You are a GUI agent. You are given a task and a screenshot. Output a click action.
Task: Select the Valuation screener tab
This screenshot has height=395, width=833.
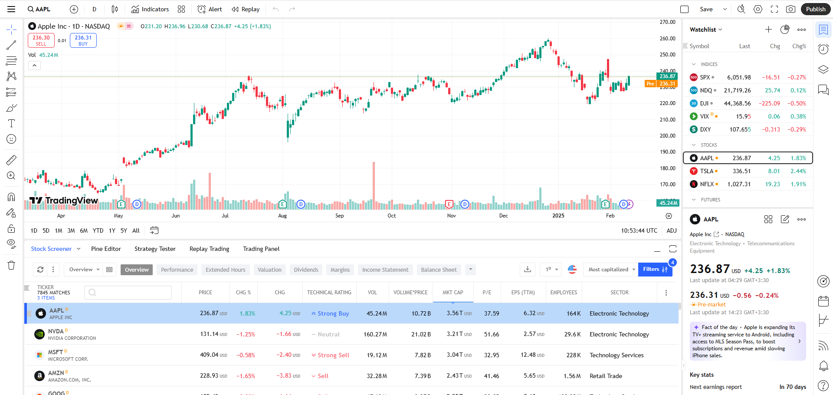coord(269,270)
